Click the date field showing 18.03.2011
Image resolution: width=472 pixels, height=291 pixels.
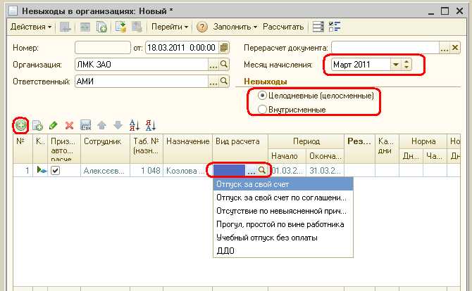tap(182, 48)
